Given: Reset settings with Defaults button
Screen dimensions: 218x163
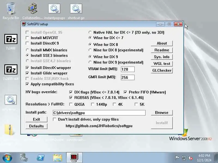Looking at the screenshot, I should point(37,126).
